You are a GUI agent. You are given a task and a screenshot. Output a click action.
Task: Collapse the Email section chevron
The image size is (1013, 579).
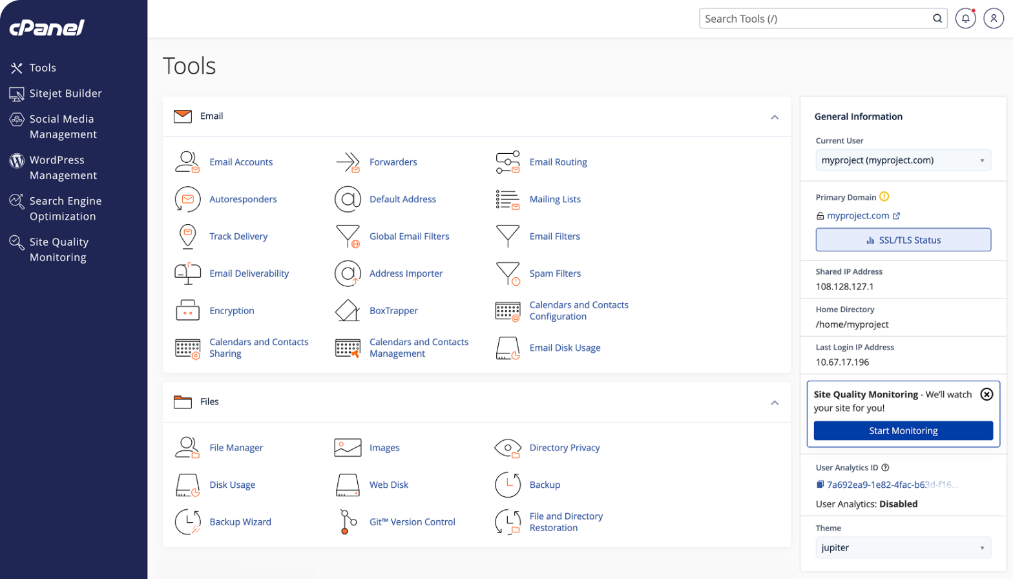click(x=775, y=117)
